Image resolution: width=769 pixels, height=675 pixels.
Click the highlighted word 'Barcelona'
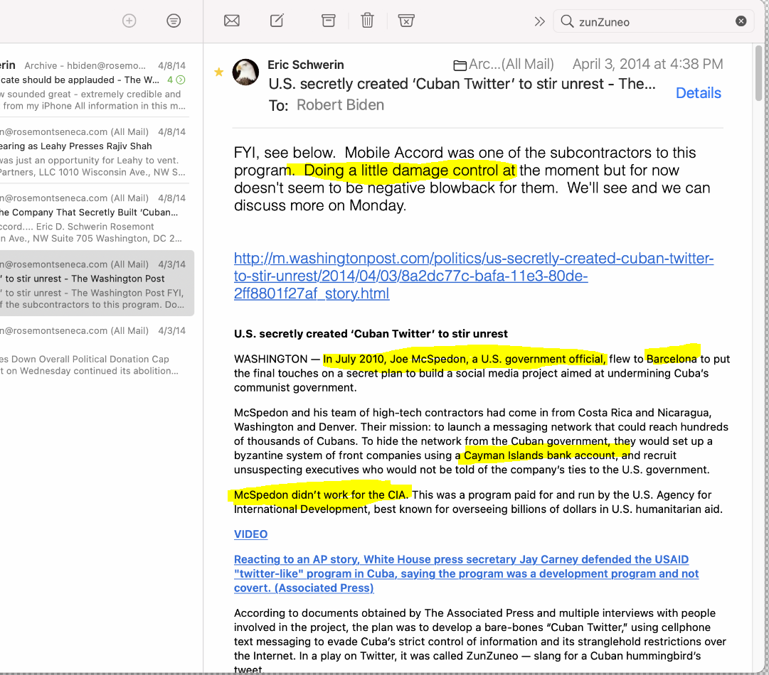[x=672, y=359]
